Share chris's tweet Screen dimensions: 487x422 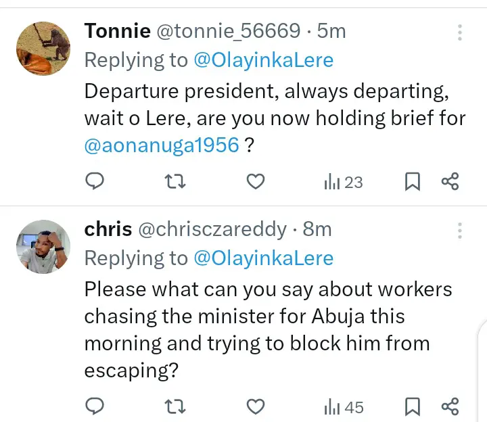(x=450, y=406)
